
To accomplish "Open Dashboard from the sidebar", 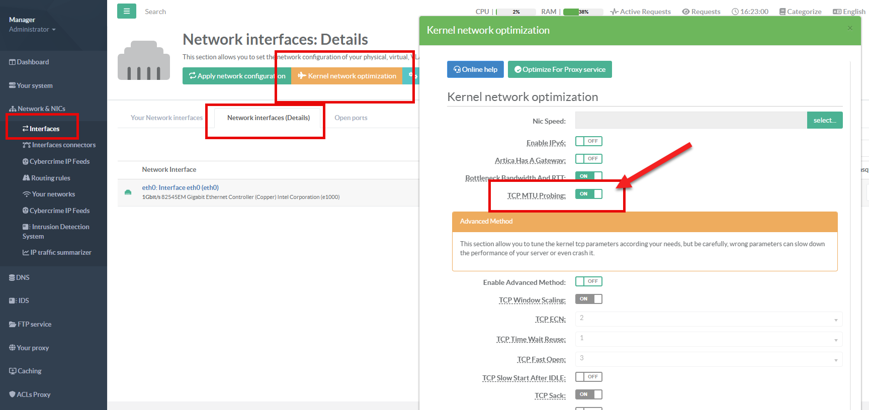I will click(x=29, y=62).
